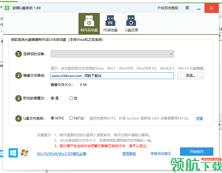This screenshot has width=222, height=173.
Task: Click the green app logo in the title bar
Action: pos(7,8)
